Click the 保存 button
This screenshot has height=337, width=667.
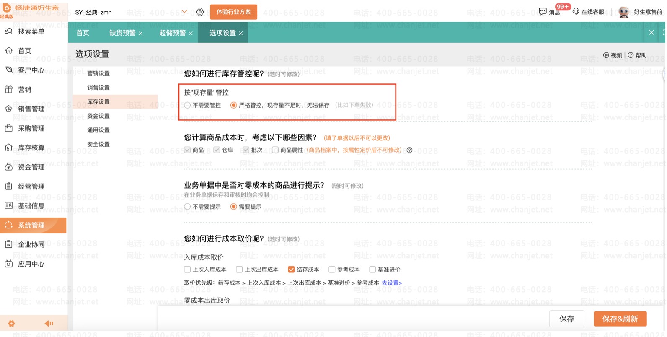[567, 319]
